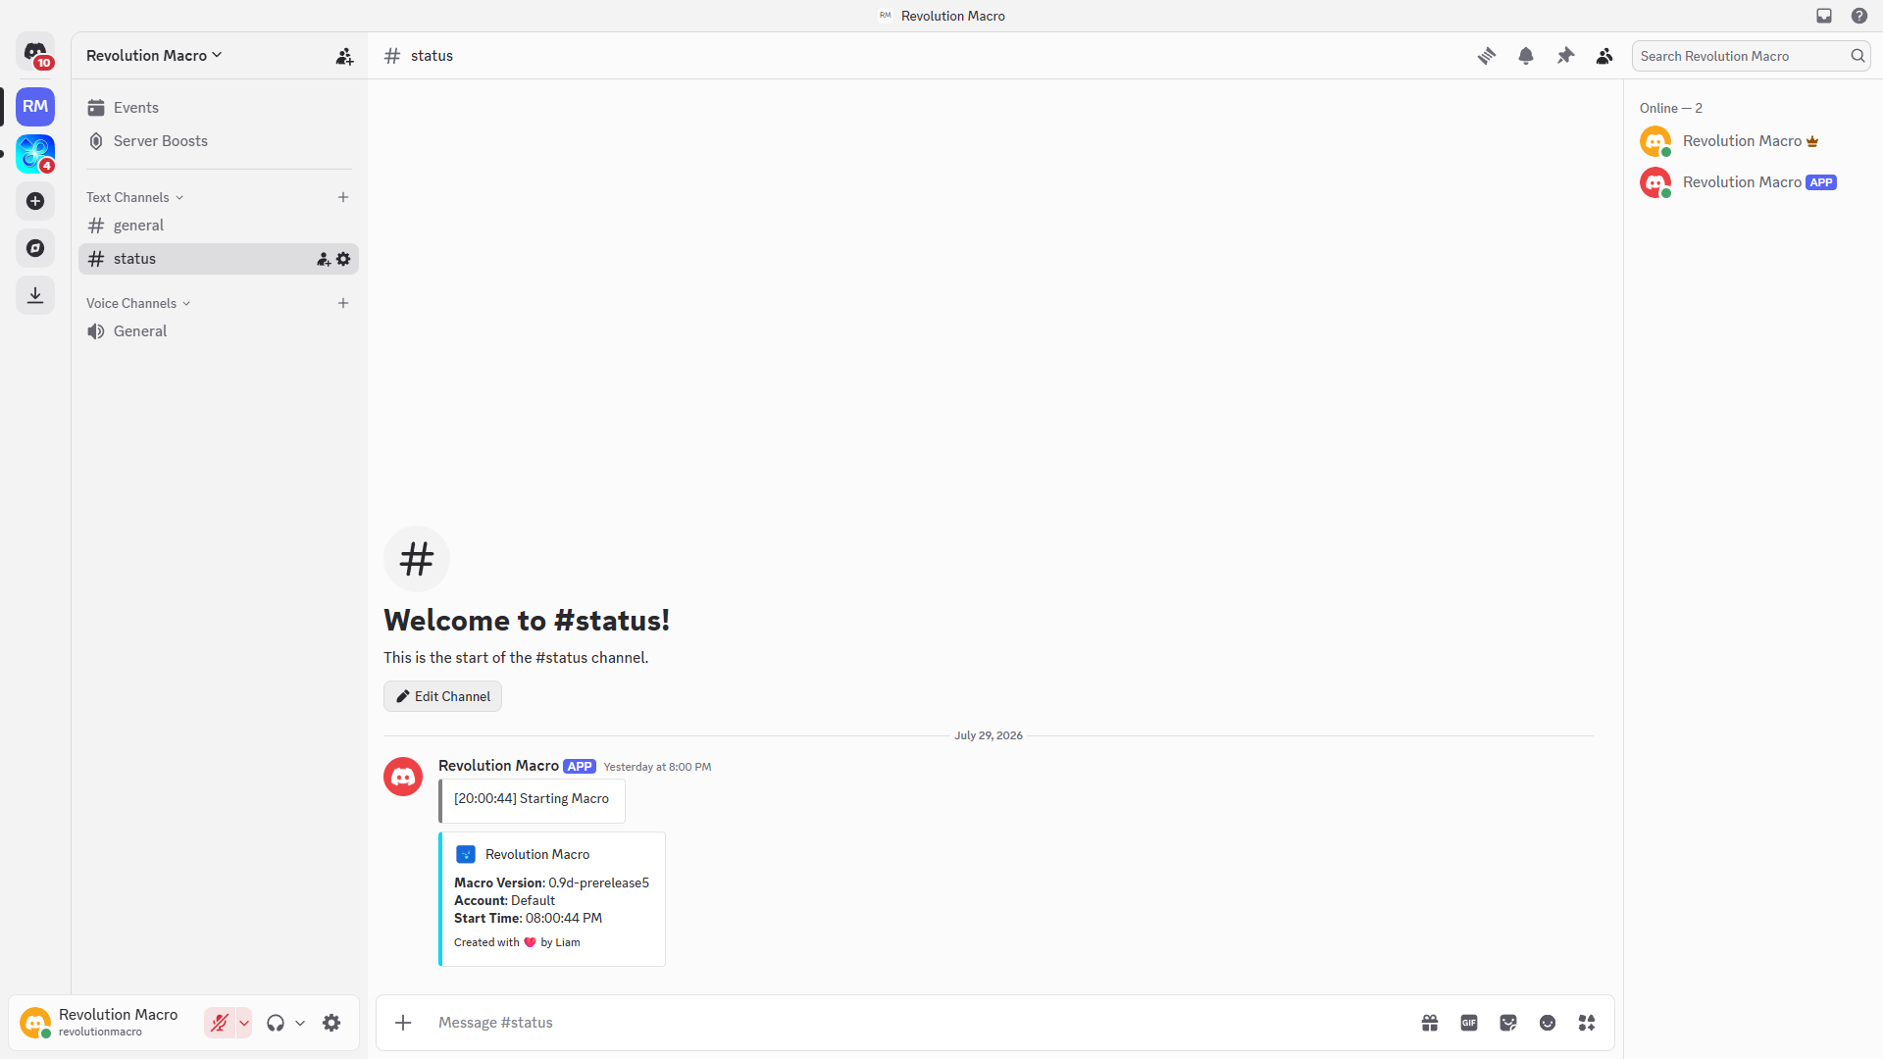Open the blue swirl server icon
The height and width of the screenshot is (1059, 1883).
pyautogui.click(x=35, y=154)
